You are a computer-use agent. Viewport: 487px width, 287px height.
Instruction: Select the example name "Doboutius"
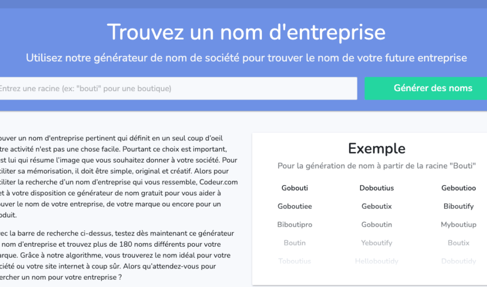(x=376, y=188)
